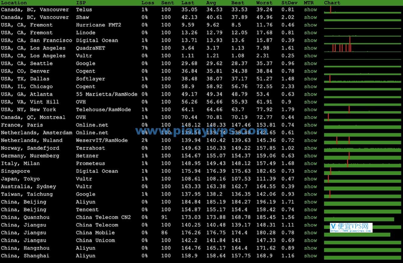Click the 'Sent' column header
Screen dimensions: 403x263
(x=168, y=3)
